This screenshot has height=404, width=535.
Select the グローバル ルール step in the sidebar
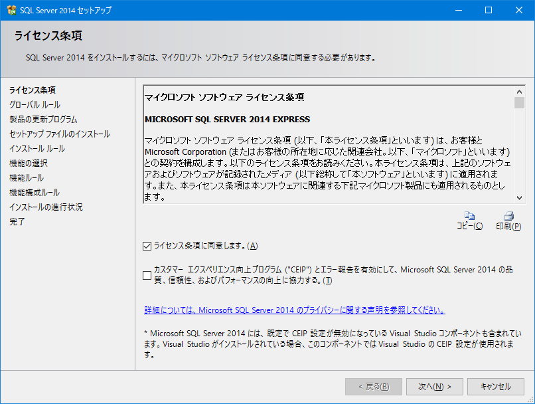[x=35, y=105]
